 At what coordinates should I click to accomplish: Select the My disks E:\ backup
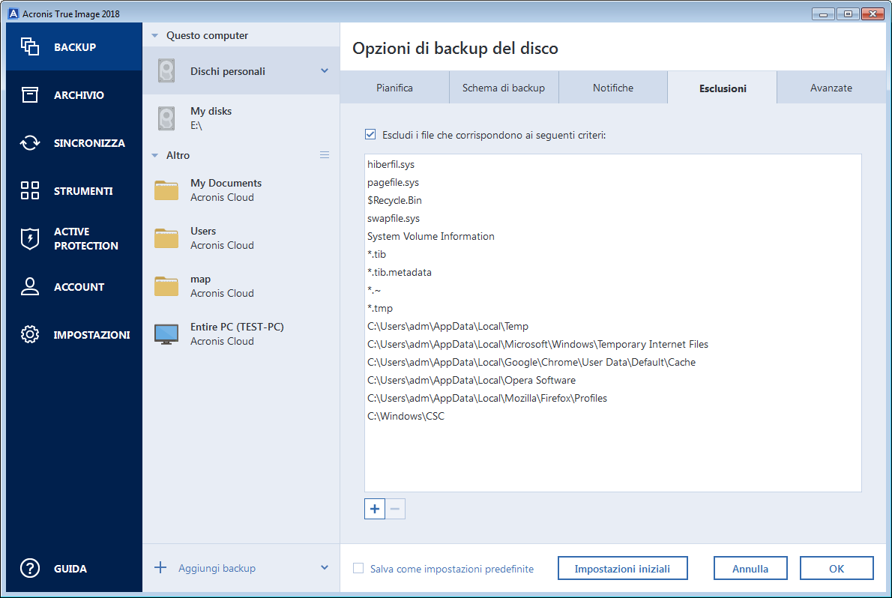[241, 118]
